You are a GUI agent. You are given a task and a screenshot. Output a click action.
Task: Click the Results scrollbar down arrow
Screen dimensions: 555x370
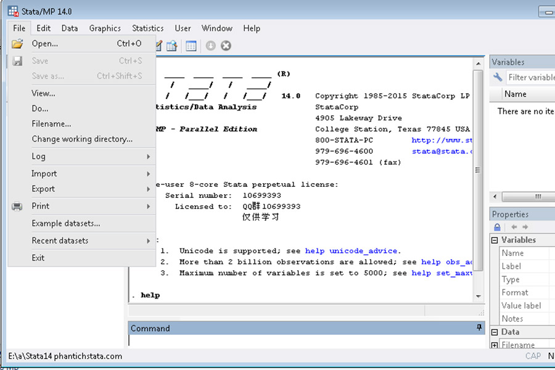478,297
